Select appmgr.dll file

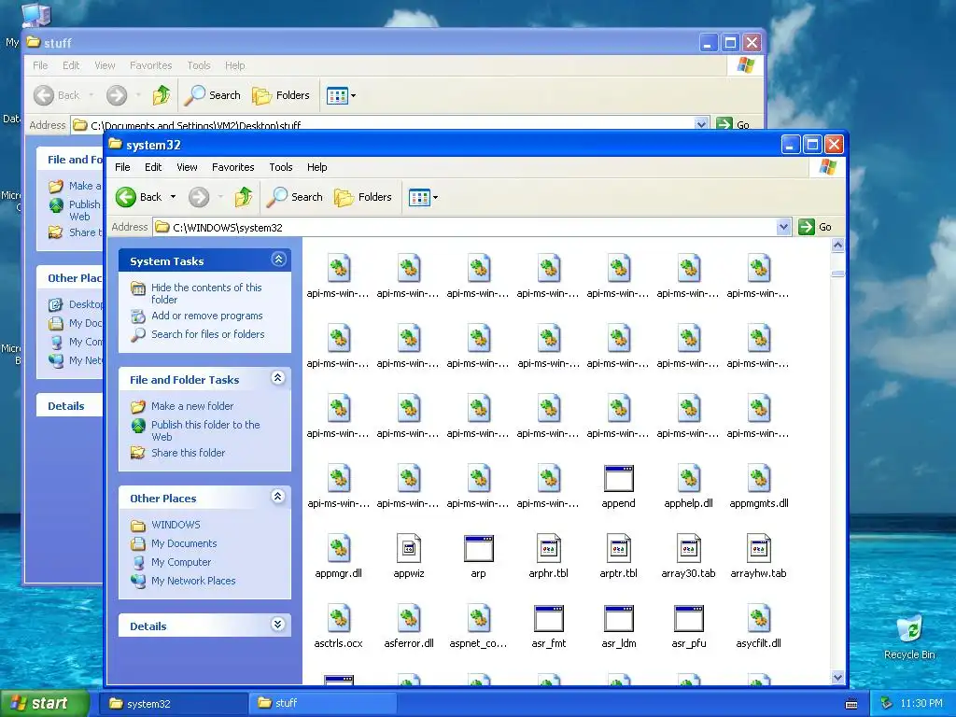[x=338, y=556]
